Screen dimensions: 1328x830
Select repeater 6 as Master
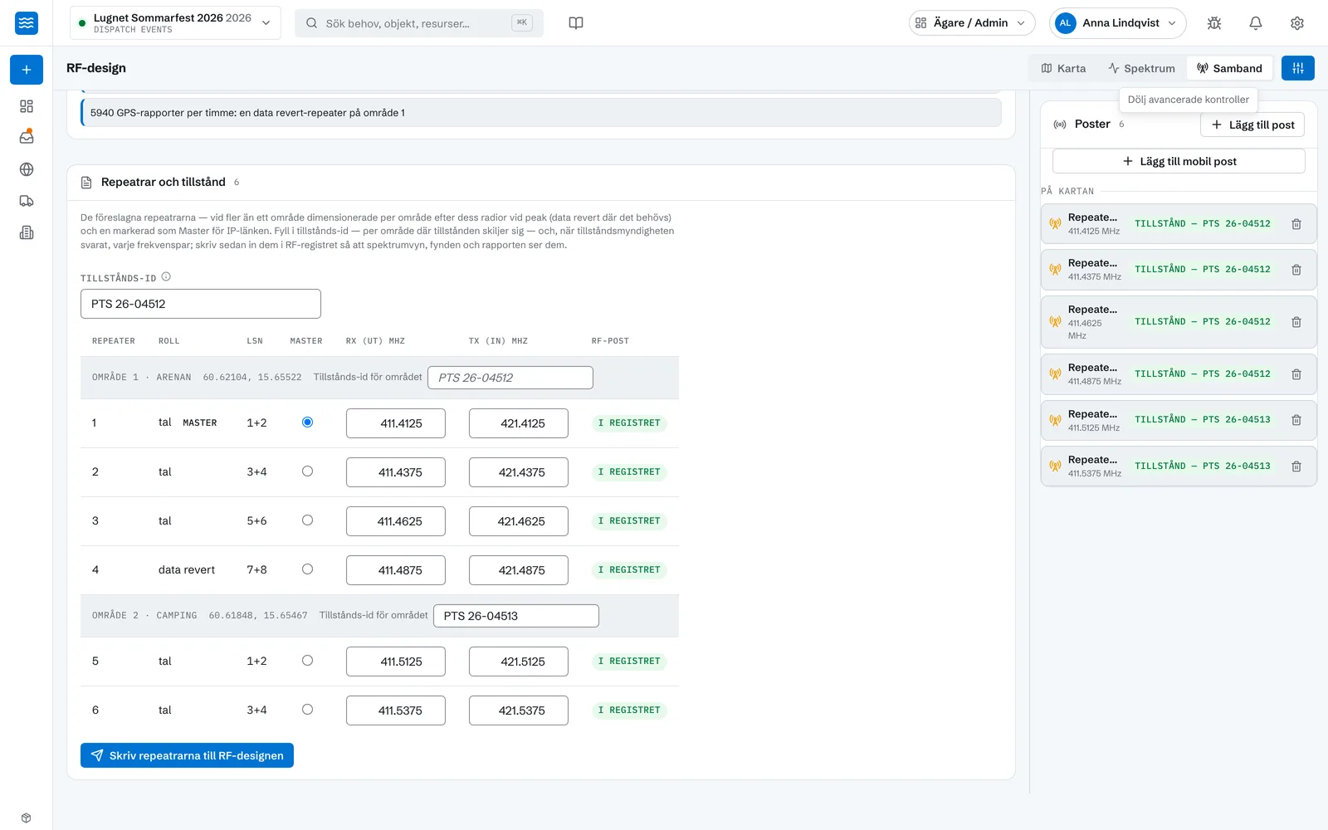point(307,710)
